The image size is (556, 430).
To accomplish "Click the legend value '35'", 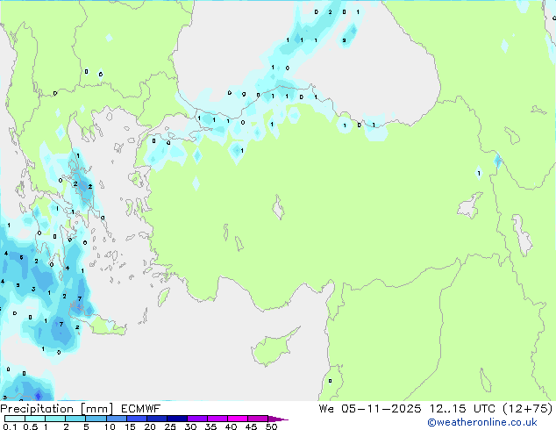I will 210,426.
